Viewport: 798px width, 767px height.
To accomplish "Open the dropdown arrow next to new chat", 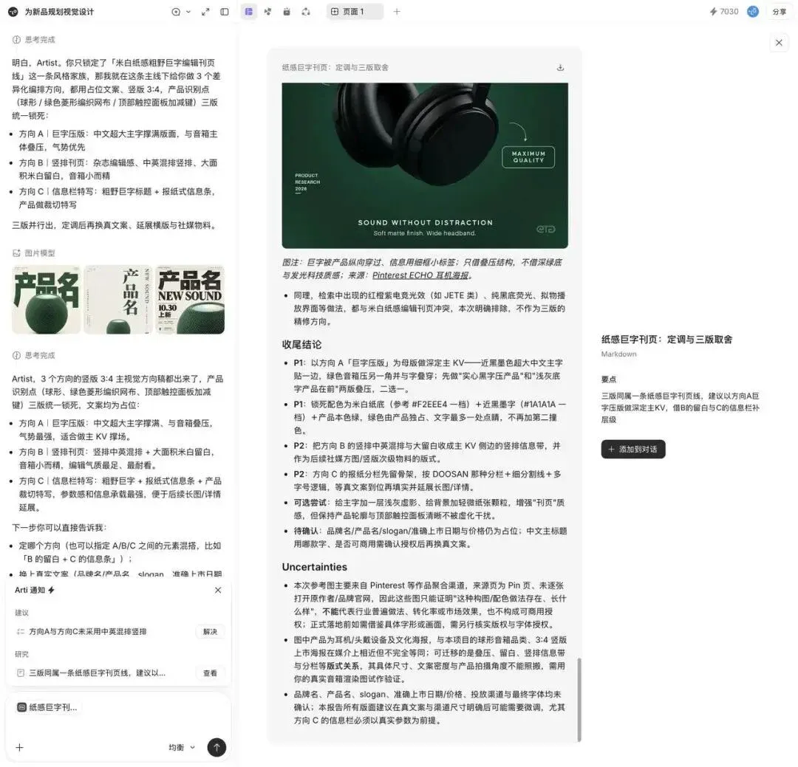I will 188,12.
